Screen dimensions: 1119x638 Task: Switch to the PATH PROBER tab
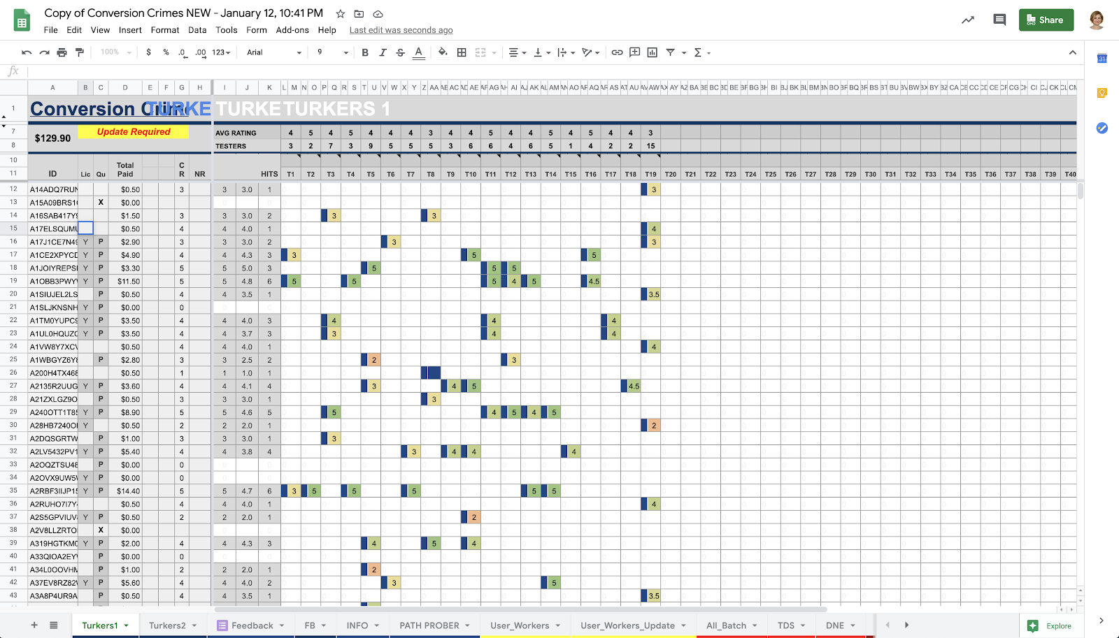[434, 625]
